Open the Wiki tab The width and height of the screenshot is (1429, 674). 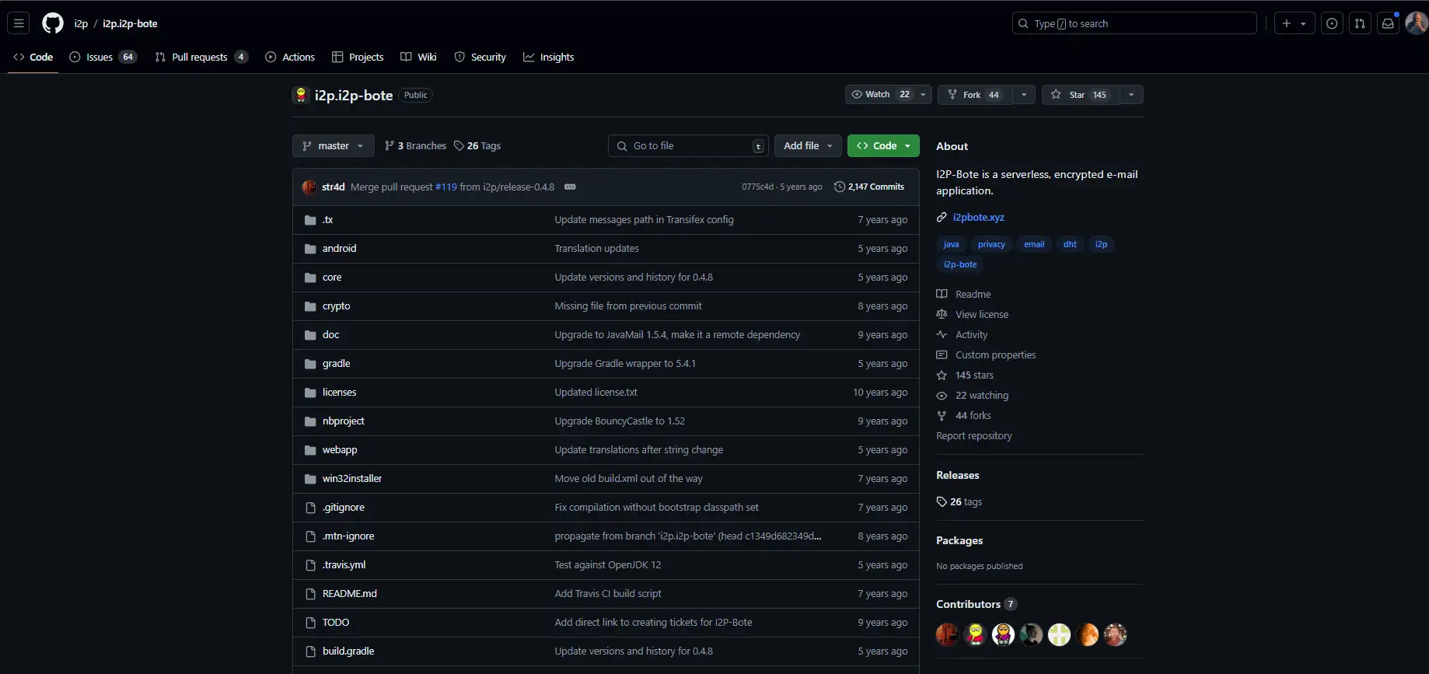tap(418, 58)
